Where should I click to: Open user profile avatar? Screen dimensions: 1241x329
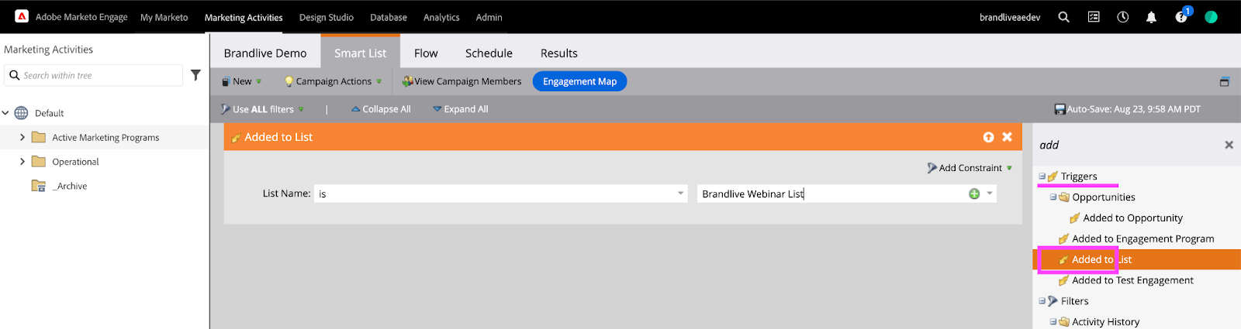[1211, 17]
